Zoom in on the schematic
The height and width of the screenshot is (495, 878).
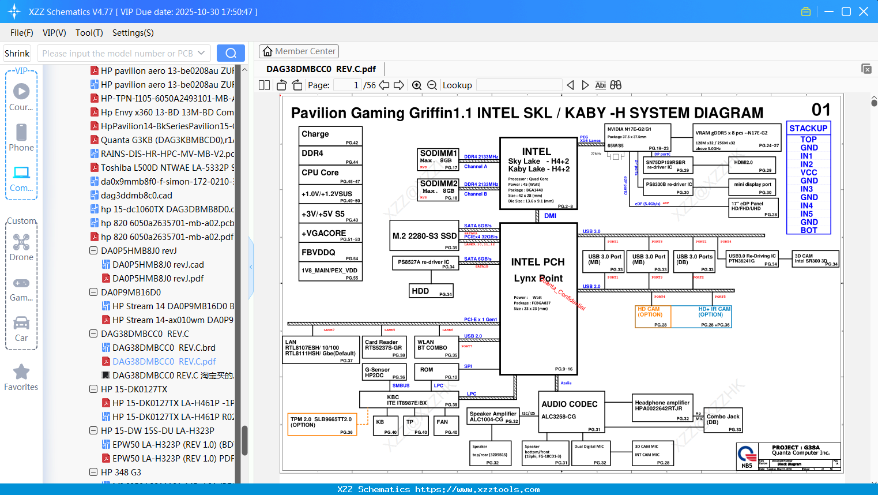click(x=417, y=85)
